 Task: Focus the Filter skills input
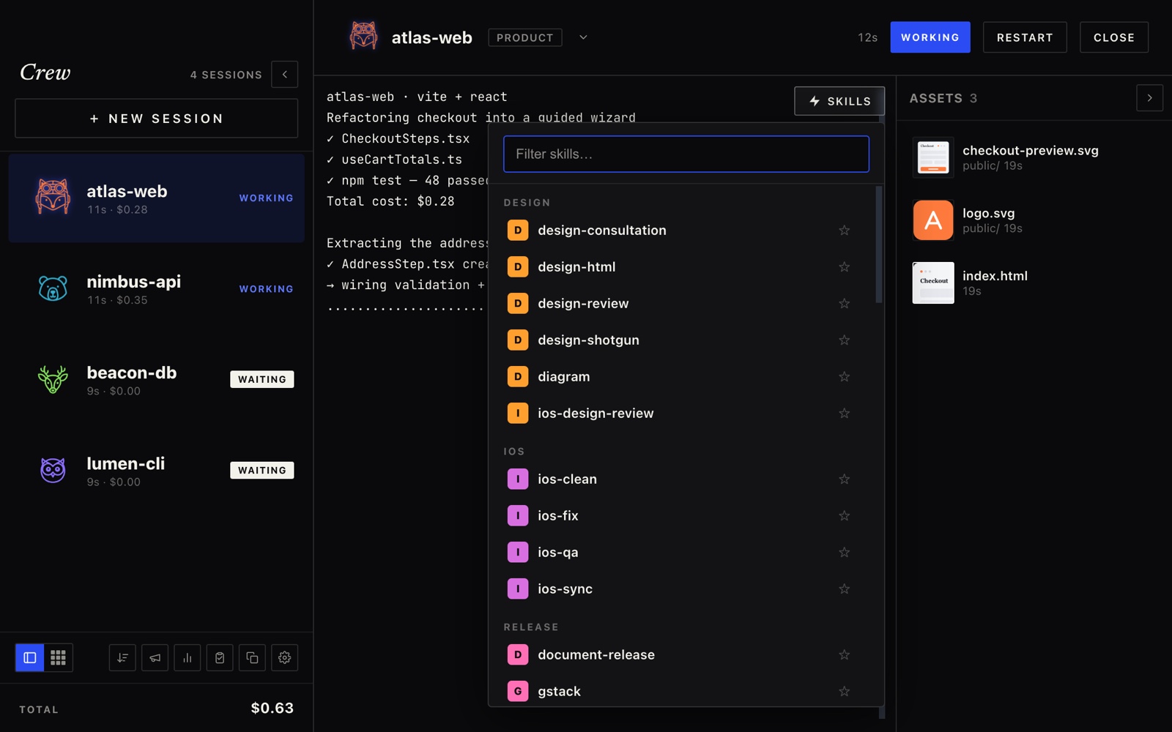coord(686,154)
